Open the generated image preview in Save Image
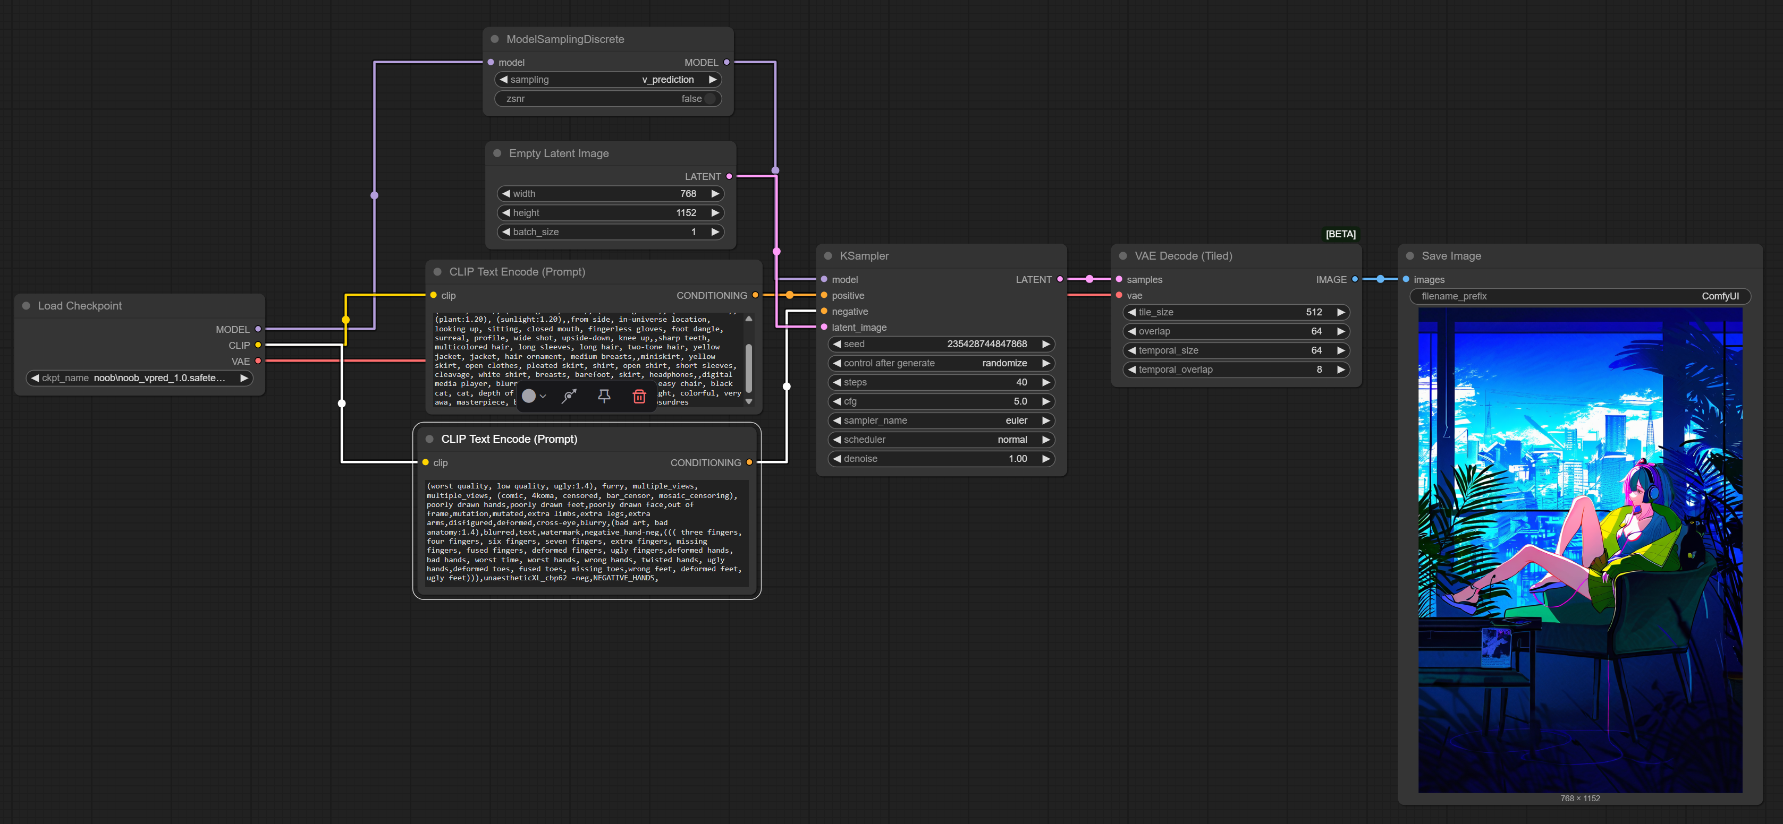The width and height of the screenshot is (1783, 824). [1580, 550]
